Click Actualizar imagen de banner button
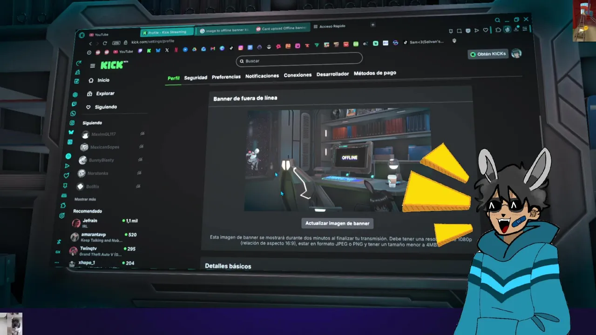This screenshot has width=596, height=335. coord(337,223)
